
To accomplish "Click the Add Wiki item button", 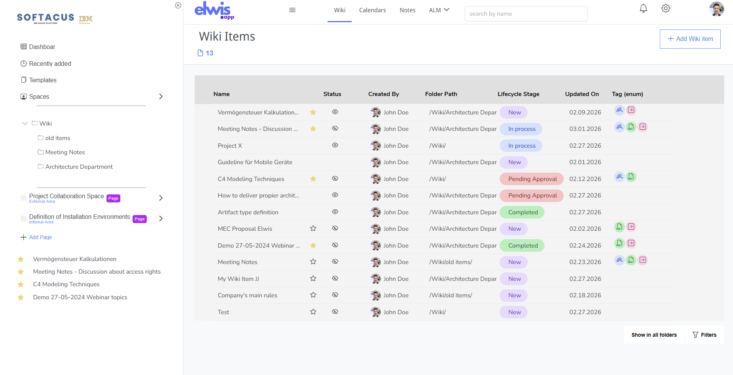I will pyautogui.click(x=690, y=39).
